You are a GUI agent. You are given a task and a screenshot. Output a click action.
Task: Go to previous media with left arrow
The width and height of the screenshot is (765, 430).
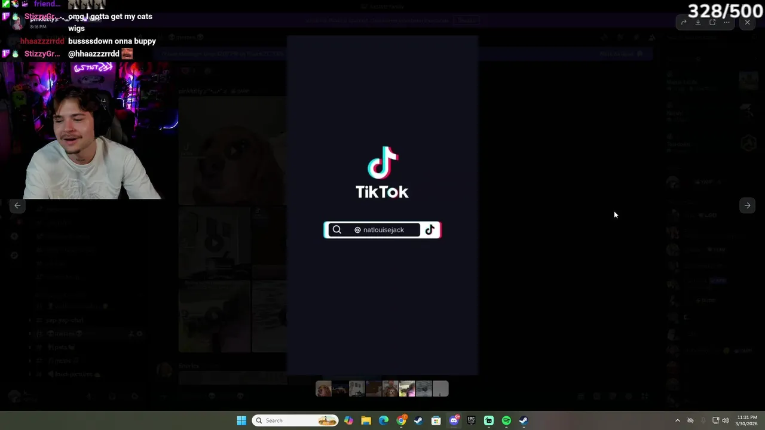pyautogui.click(x=17, y=205)
